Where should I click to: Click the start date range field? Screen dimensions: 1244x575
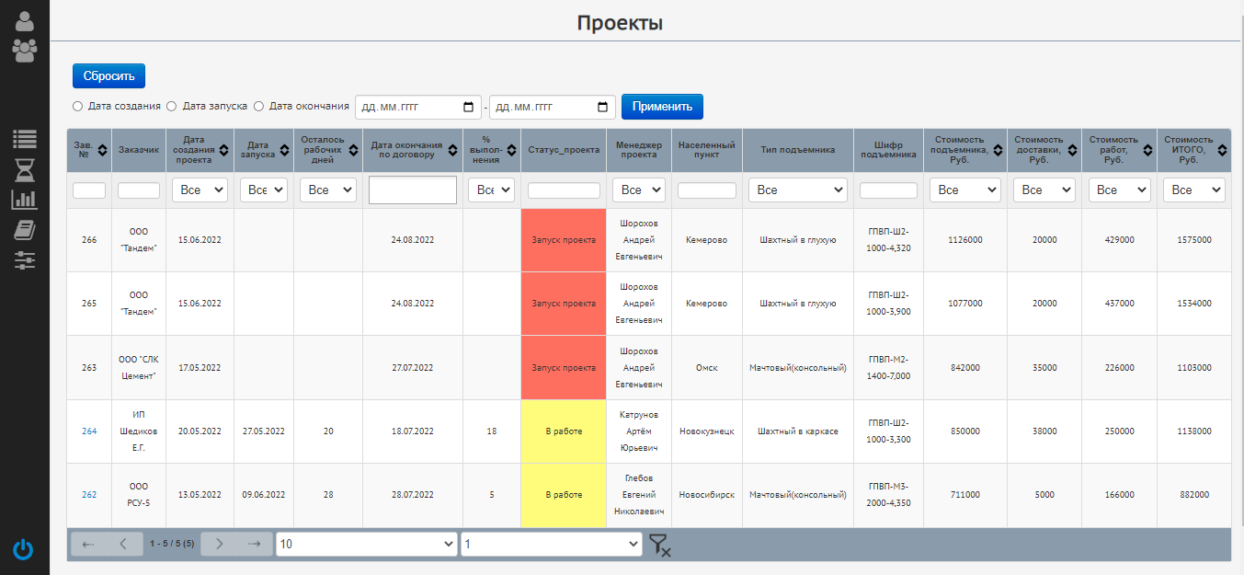pyautogui.click(x=418, y=107)
